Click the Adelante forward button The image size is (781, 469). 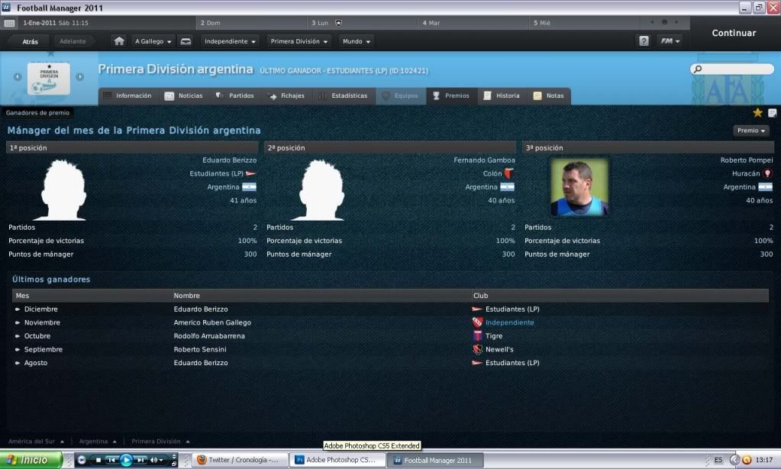[x=73, y=41]
